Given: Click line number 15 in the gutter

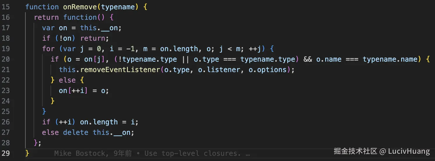Looking at the screenshot, I should 6,7.
